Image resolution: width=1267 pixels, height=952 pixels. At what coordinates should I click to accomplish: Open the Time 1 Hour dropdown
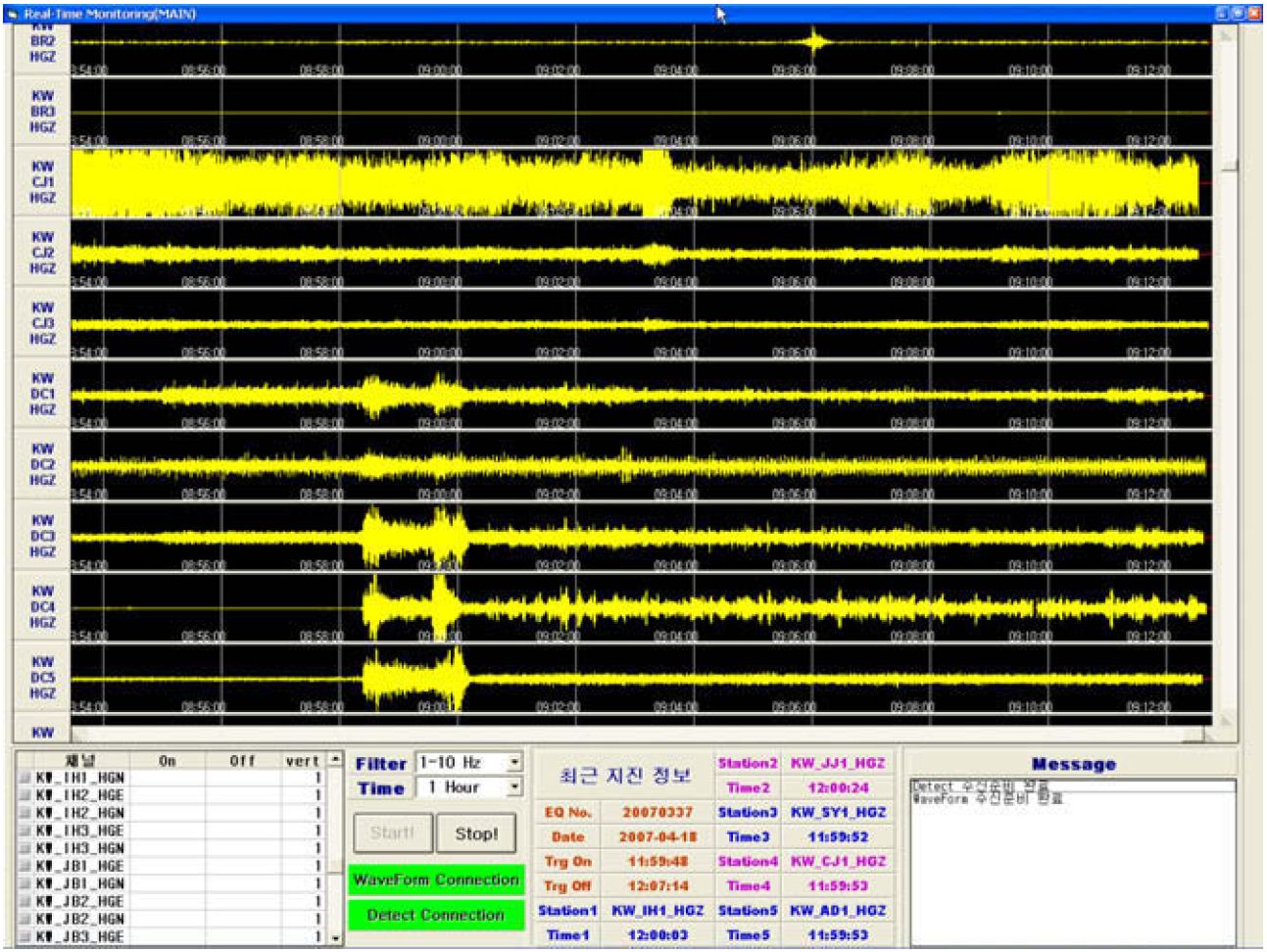[515, 787]
